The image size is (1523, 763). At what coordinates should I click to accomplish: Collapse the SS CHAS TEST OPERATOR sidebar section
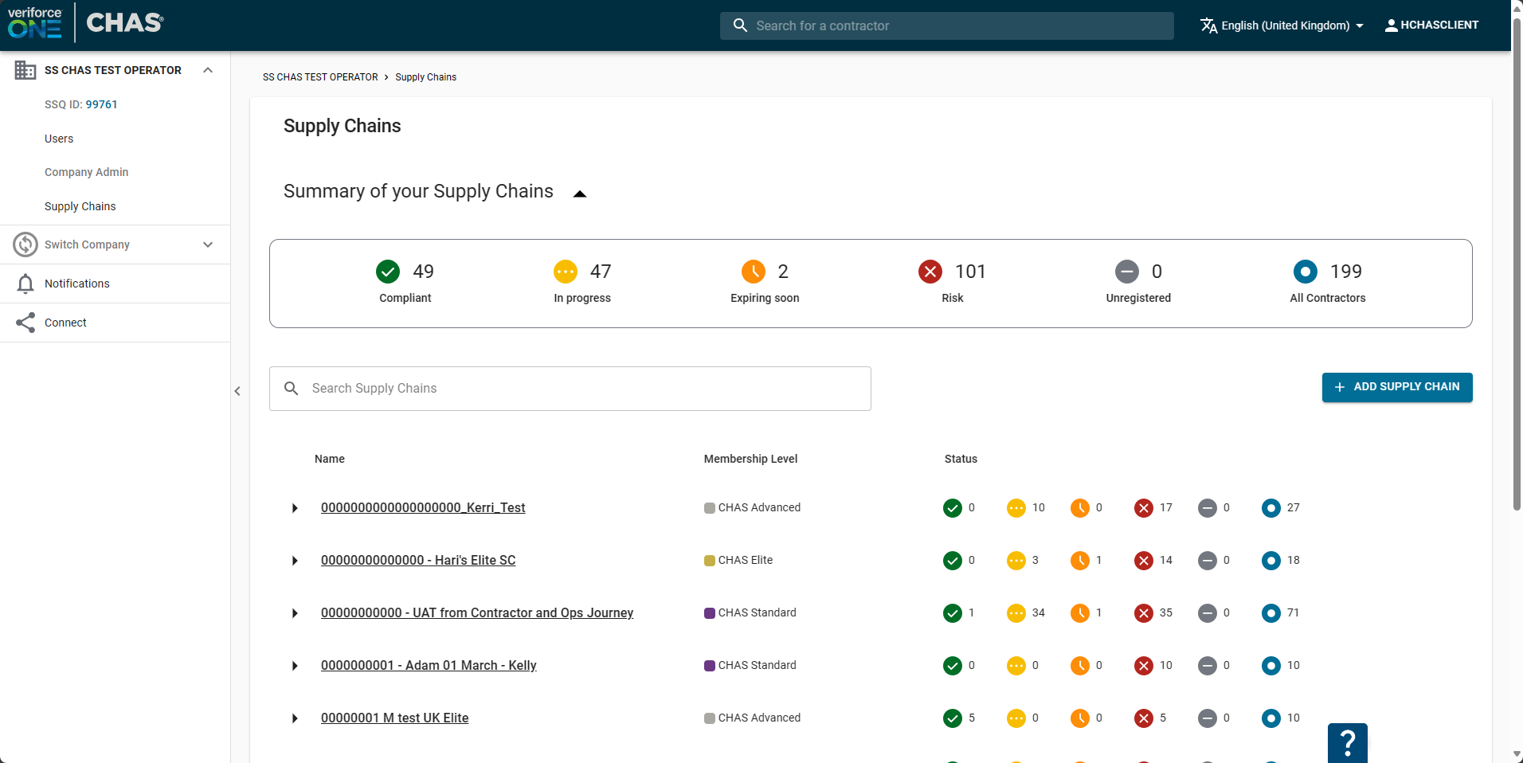(x=208, y=70)
